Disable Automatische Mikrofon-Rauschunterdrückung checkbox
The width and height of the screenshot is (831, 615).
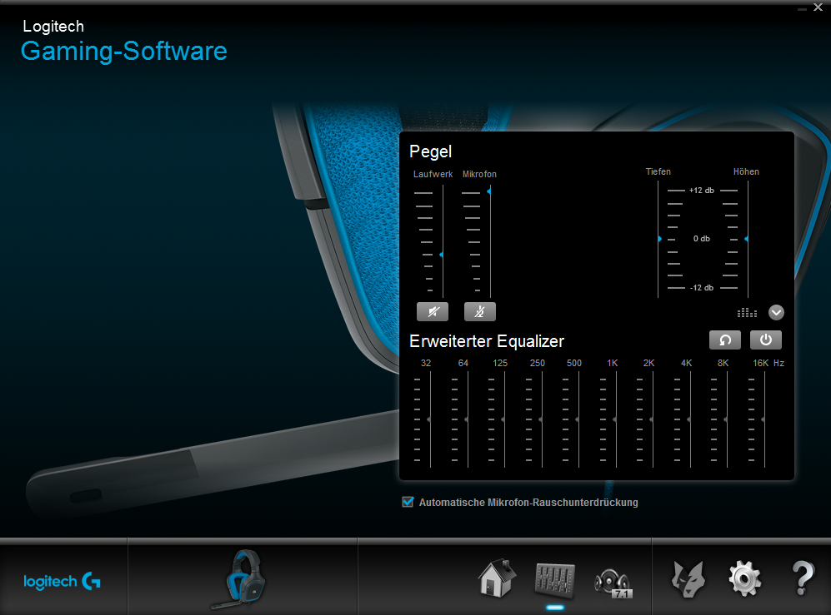408,502
